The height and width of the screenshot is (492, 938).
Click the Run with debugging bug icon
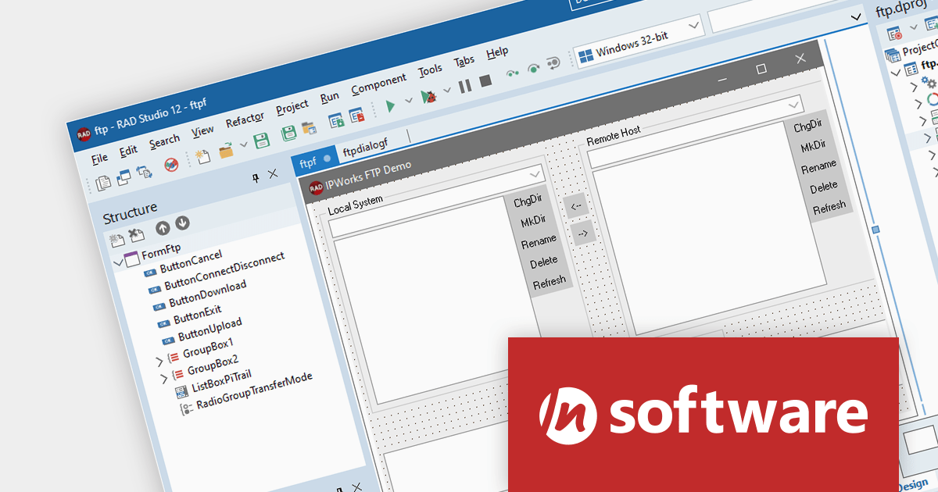(428, 97)
